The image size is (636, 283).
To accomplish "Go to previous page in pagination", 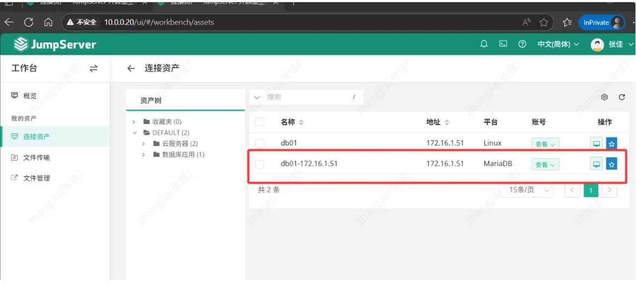I will 572,190.
